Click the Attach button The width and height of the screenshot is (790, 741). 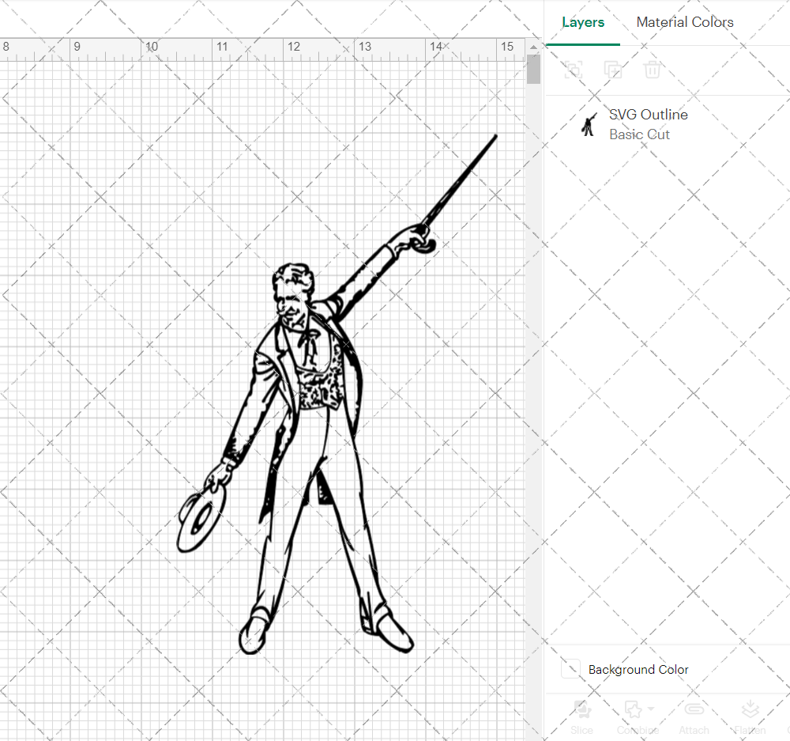tap(694, 716)
